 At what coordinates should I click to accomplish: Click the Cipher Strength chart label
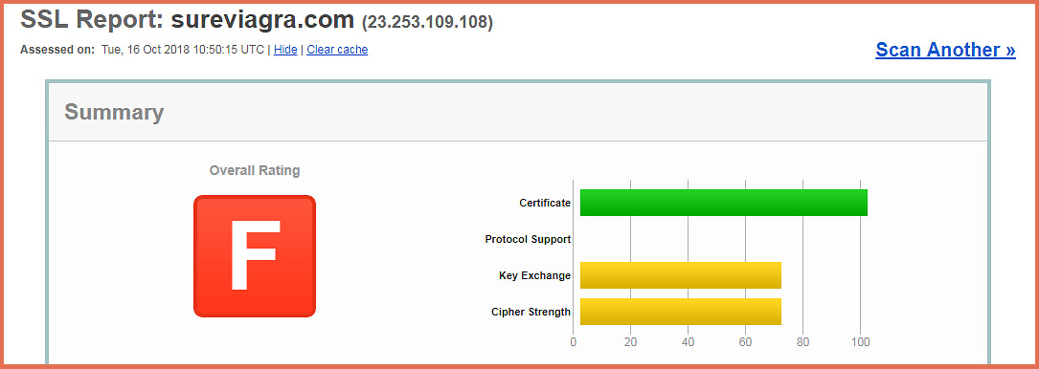(x=531, y=312)
